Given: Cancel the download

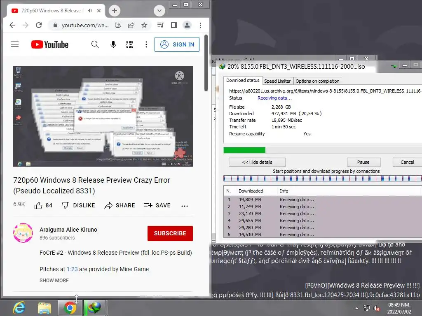Looking at the screenshot, I should point(407,162).
